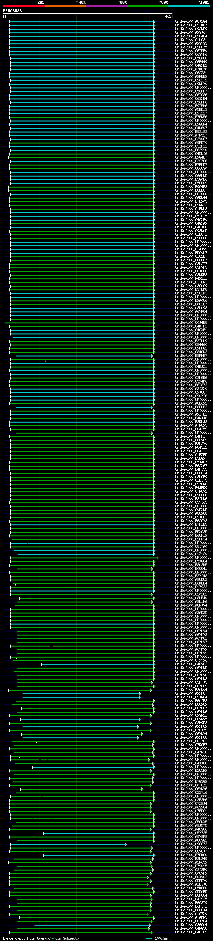Select the query name BP096333
Viewport: 213px width, 941px height.
click(12, 11)
